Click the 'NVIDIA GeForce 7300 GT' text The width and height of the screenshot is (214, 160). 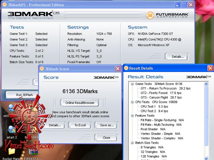click(x=155, y=34)
